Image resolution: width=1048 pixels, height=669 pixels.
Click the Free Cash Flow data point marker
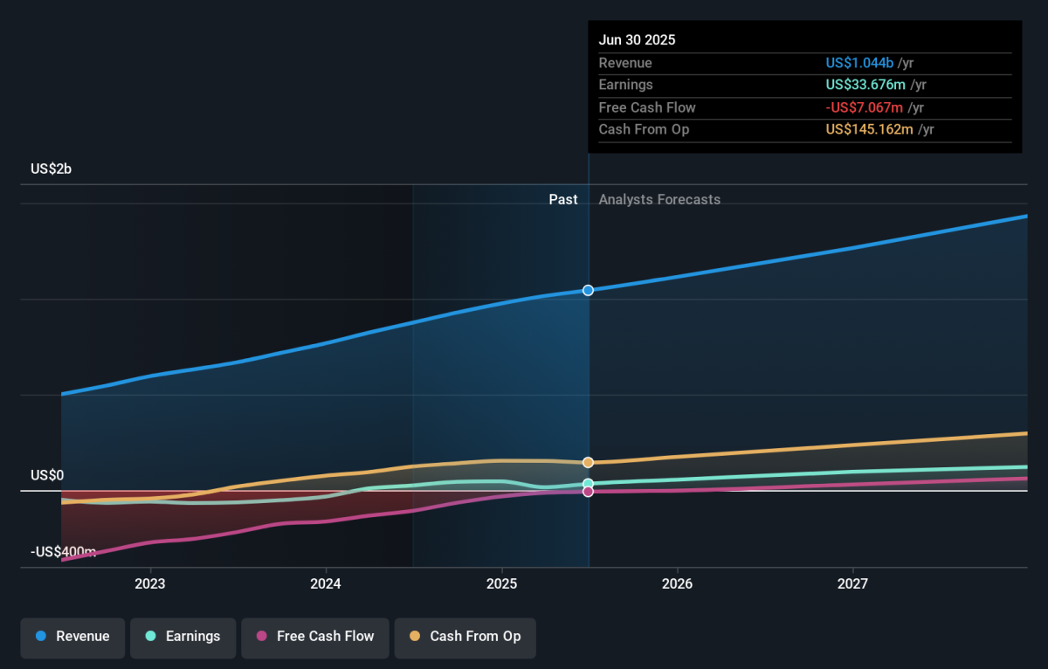click(x=589, y=492)
